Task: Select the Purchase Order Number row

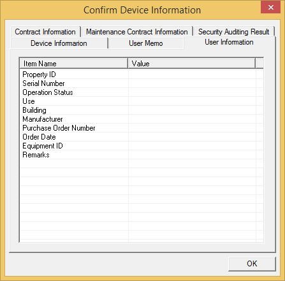Action: (x=142, y=128)
